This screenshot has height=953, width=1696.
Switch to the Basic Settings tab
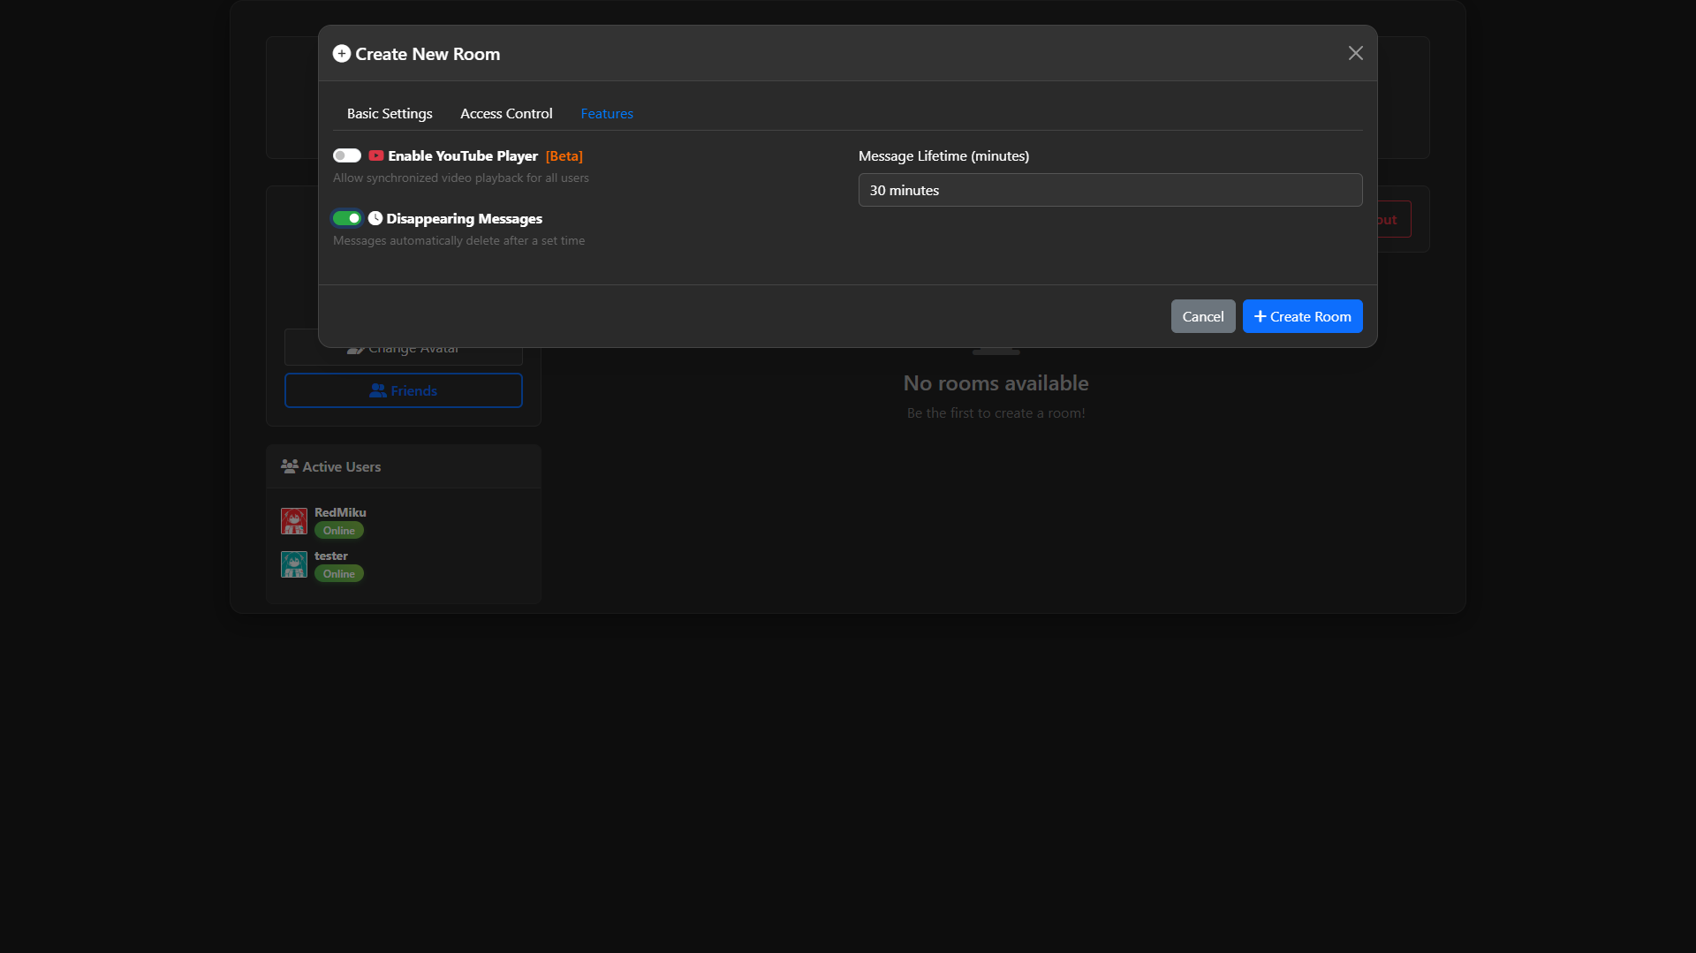[x=390, y=113]
